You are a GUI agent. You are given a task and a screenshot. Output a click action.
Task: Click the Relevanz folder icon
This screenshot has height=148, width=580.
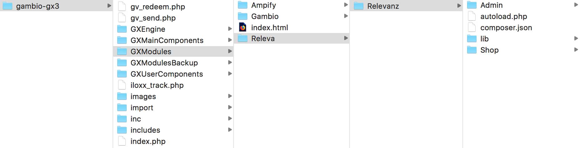[359, 6]
